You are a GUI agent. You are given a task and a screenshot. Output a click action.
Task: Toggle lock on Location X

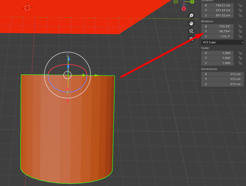point(240,5)
